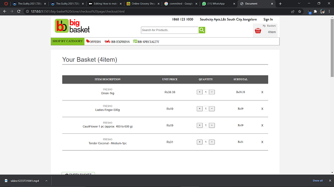This screenshot has height=187, width=334.
Task: Switch to first The.Guilty.2021 tab
Action: click(x=30, y=3)
